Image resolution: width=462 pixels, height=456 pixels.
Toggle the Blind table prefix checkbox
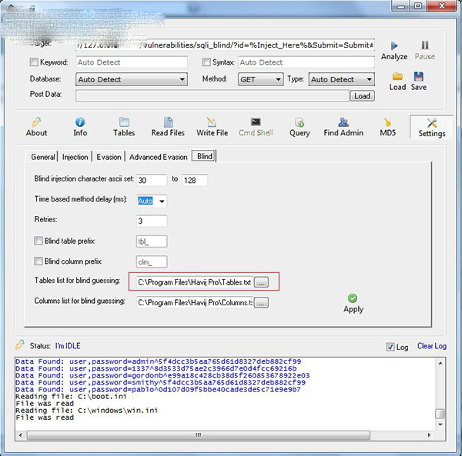(38, 241)
